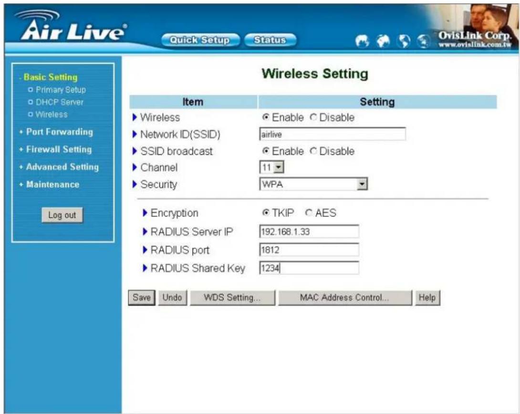This screenshot has height=414, width=520.
Task: Expand Firewall Setting menu
Action: pos(59,149)
